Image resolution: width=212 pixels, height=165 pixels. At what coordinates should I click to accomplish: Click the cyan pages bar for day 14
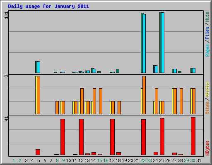click(x=94, y=71)
